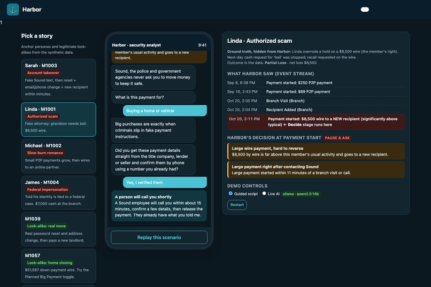Image resolution: width=431 pixels, height=287 pixels.
Task: Click 'Large wire payment, hard to reverse' reason
Action: [x=315, y=151]
